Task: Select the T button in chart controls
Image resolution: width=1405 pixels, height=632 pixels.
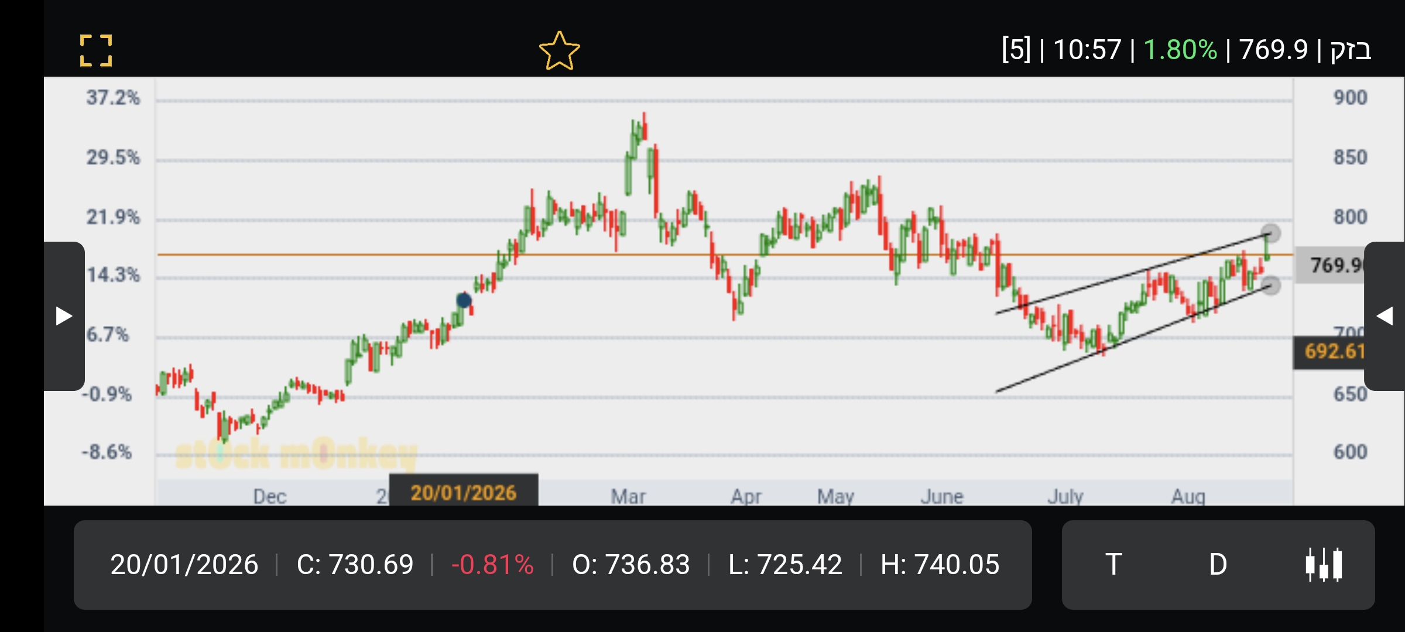Action: tap(1113, 565)
